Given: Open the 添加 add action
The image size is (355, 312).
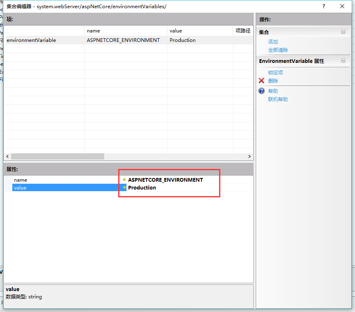Looking at the screenshot, I should [273, 42].
